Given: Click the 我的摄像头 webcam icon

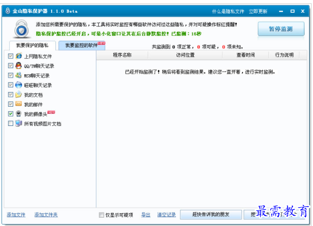Looking at the screenshot, I should pos(19,114).
